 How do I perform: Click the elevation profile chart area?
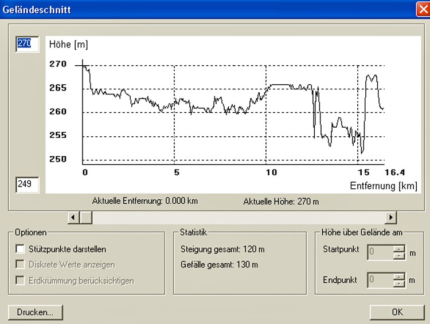pyautogui.click(x=229, y=114)
